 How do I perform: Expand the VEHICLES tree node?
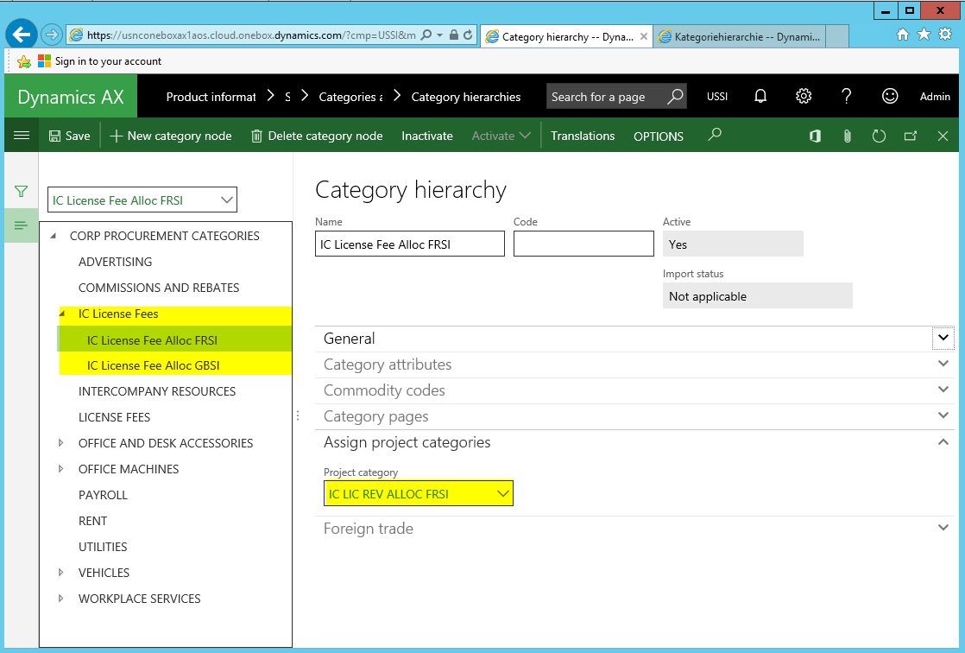coord(60,573)
